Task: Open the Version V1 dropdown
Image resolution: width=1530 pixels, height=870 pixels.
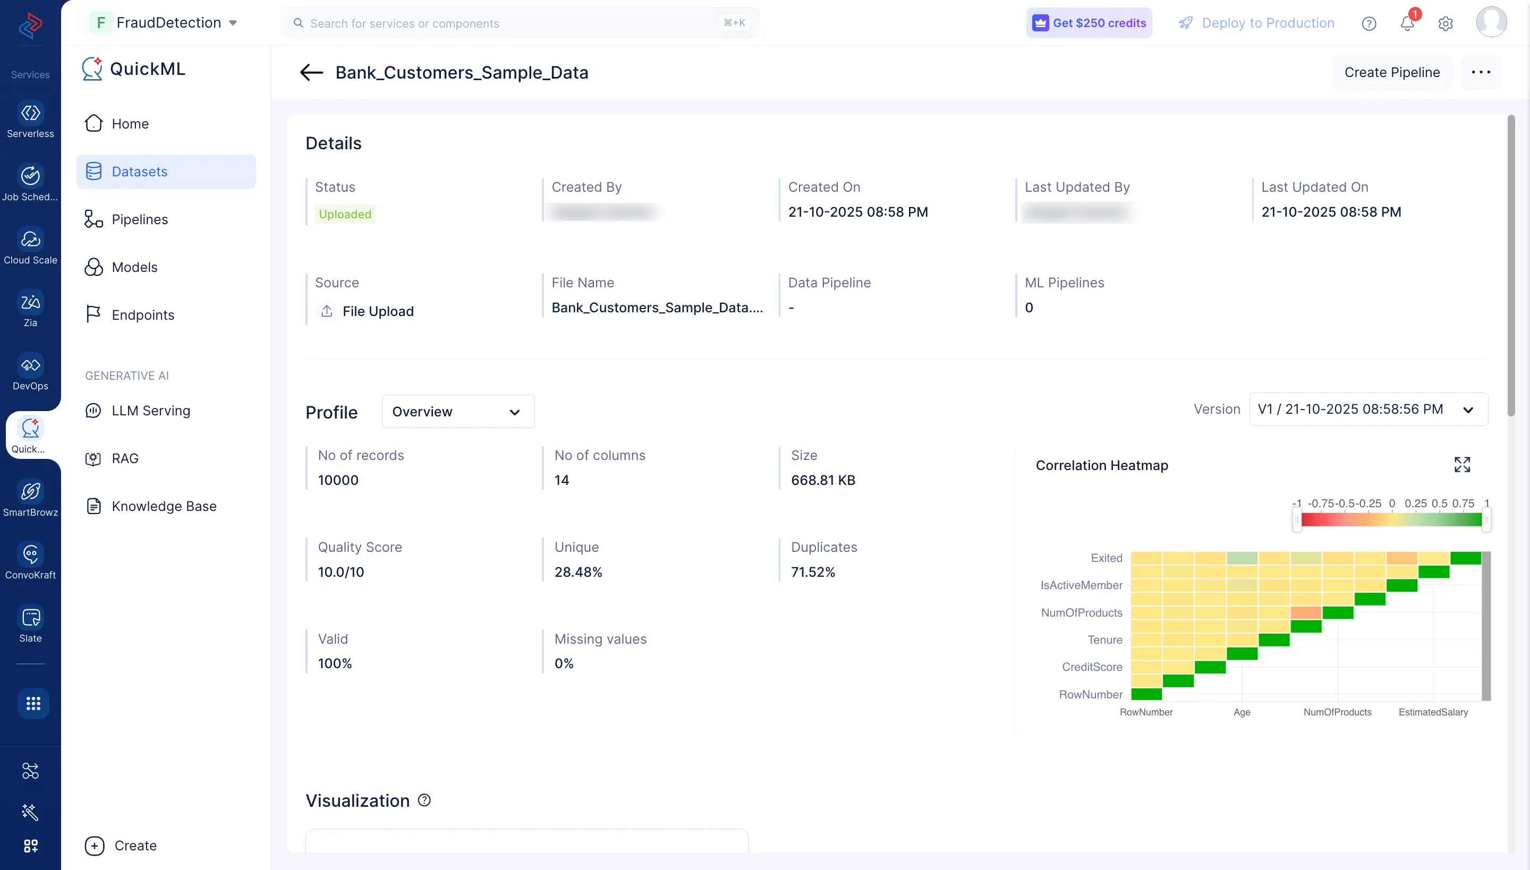Action: [1368, 410]
